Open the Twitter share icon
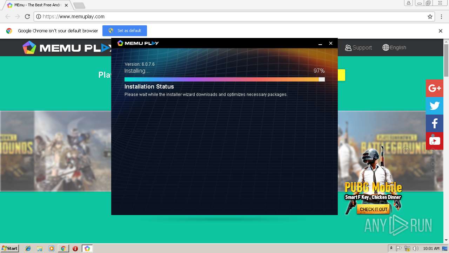Viewport: 449px width, 253px height. pyautogui.click(x=435, y=106)
